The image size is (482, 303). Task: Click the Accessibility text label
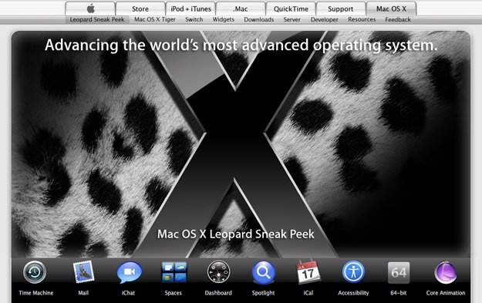pyautogui.click(x=353, y=293)
